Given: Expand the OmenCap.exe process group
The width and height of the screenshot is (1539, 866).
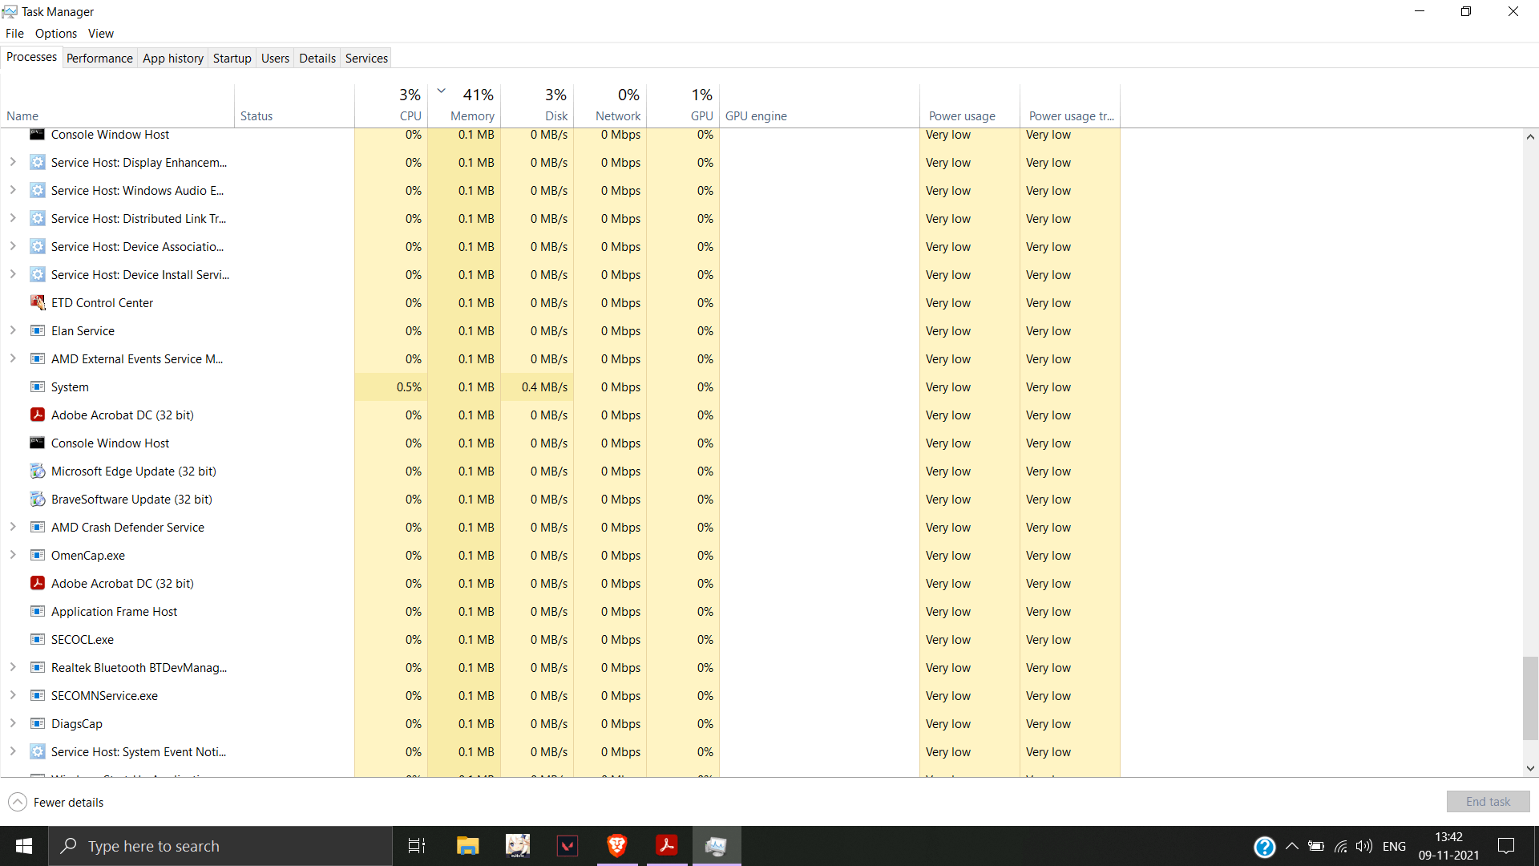Looking at the screenshot, I should [x=13, y=555].
